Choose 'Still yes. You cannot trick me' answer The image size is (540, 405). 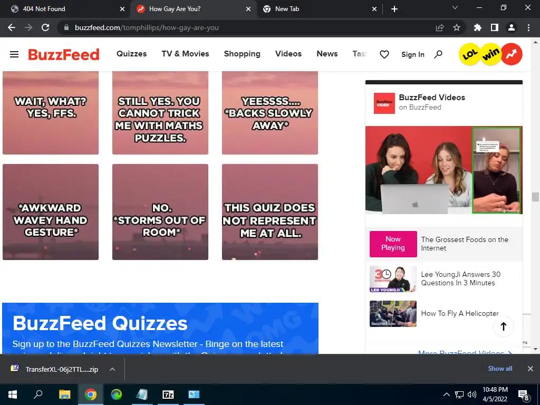point(160,113)
